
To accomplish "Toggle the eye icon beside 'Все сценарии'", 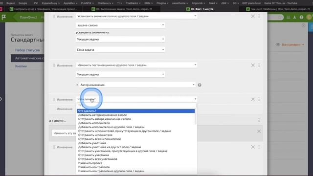I will point(278,44).
